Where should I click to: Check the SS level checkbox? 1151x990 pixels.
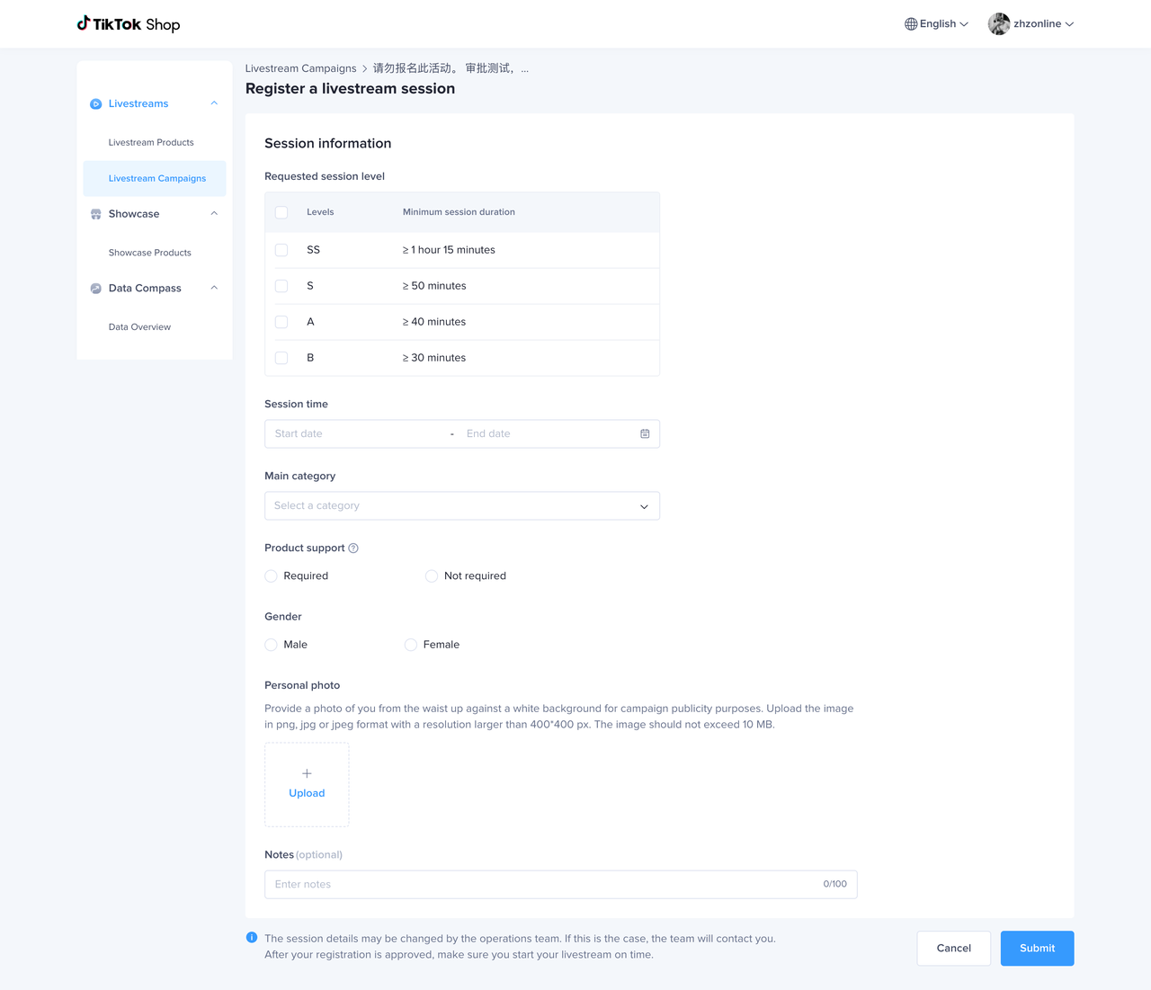tap(281, 250)
